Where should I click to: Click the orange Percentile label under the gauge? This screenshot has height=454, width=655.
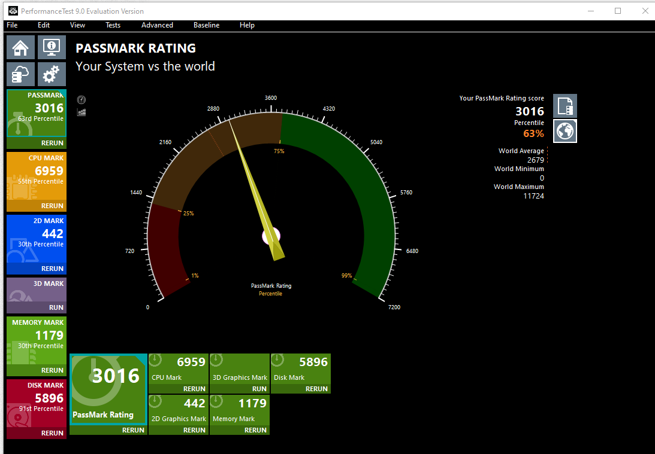tap(270, 294)
